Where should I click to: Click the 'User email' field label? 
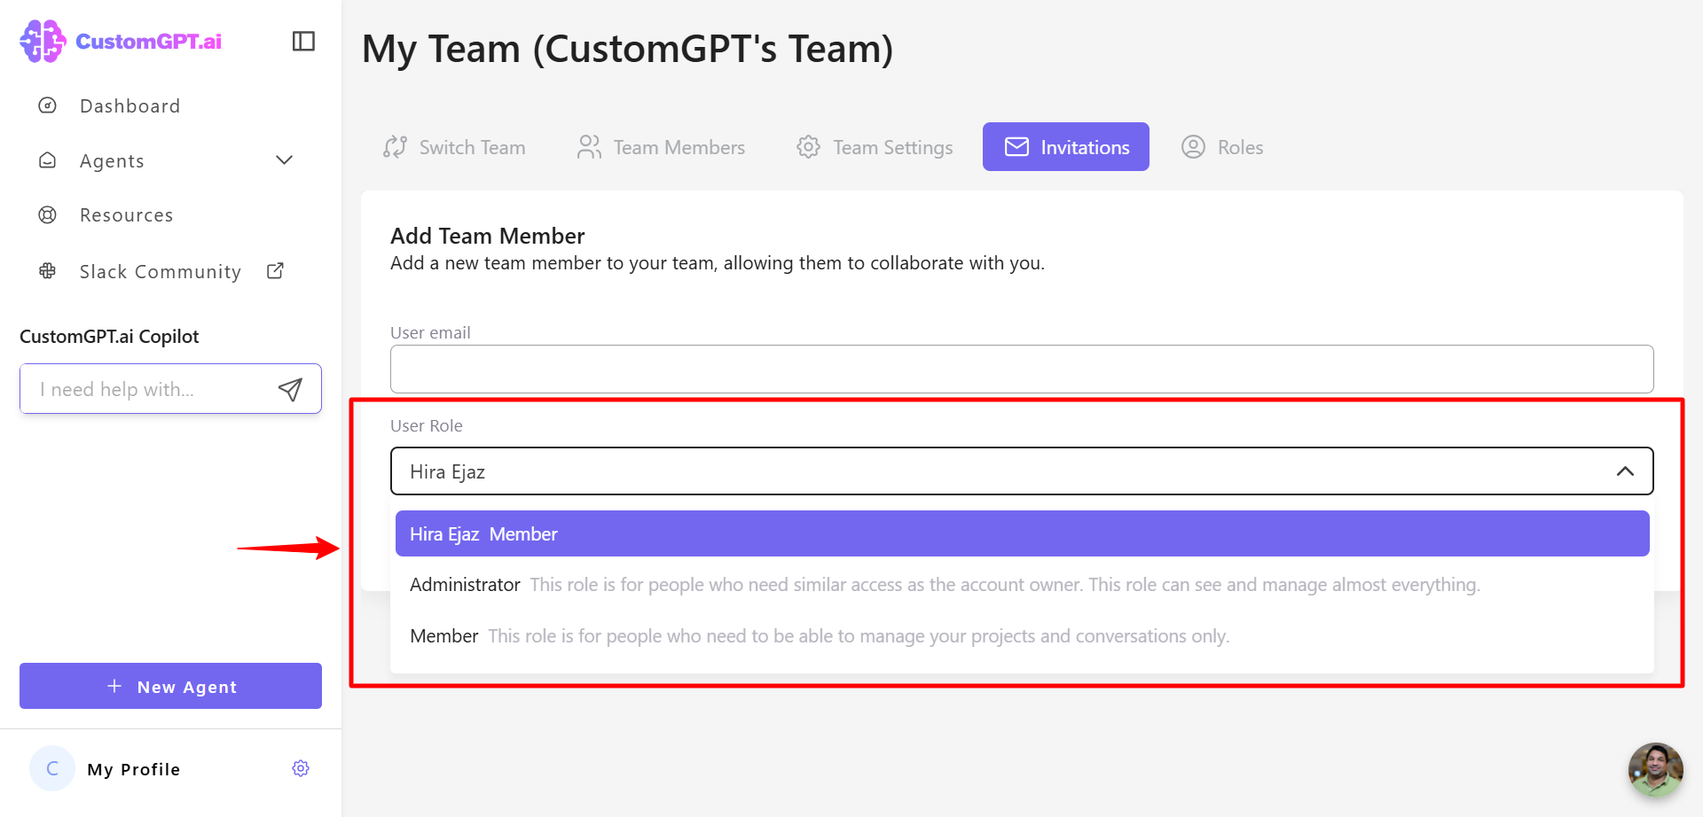pyautogui.click(x=430, y=332)
